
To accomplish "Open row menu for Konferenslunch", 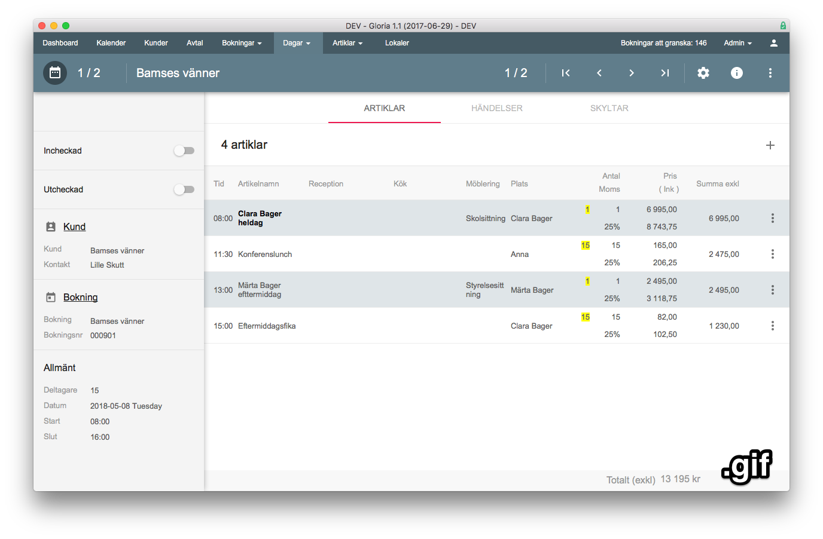I will coord(773,254).
